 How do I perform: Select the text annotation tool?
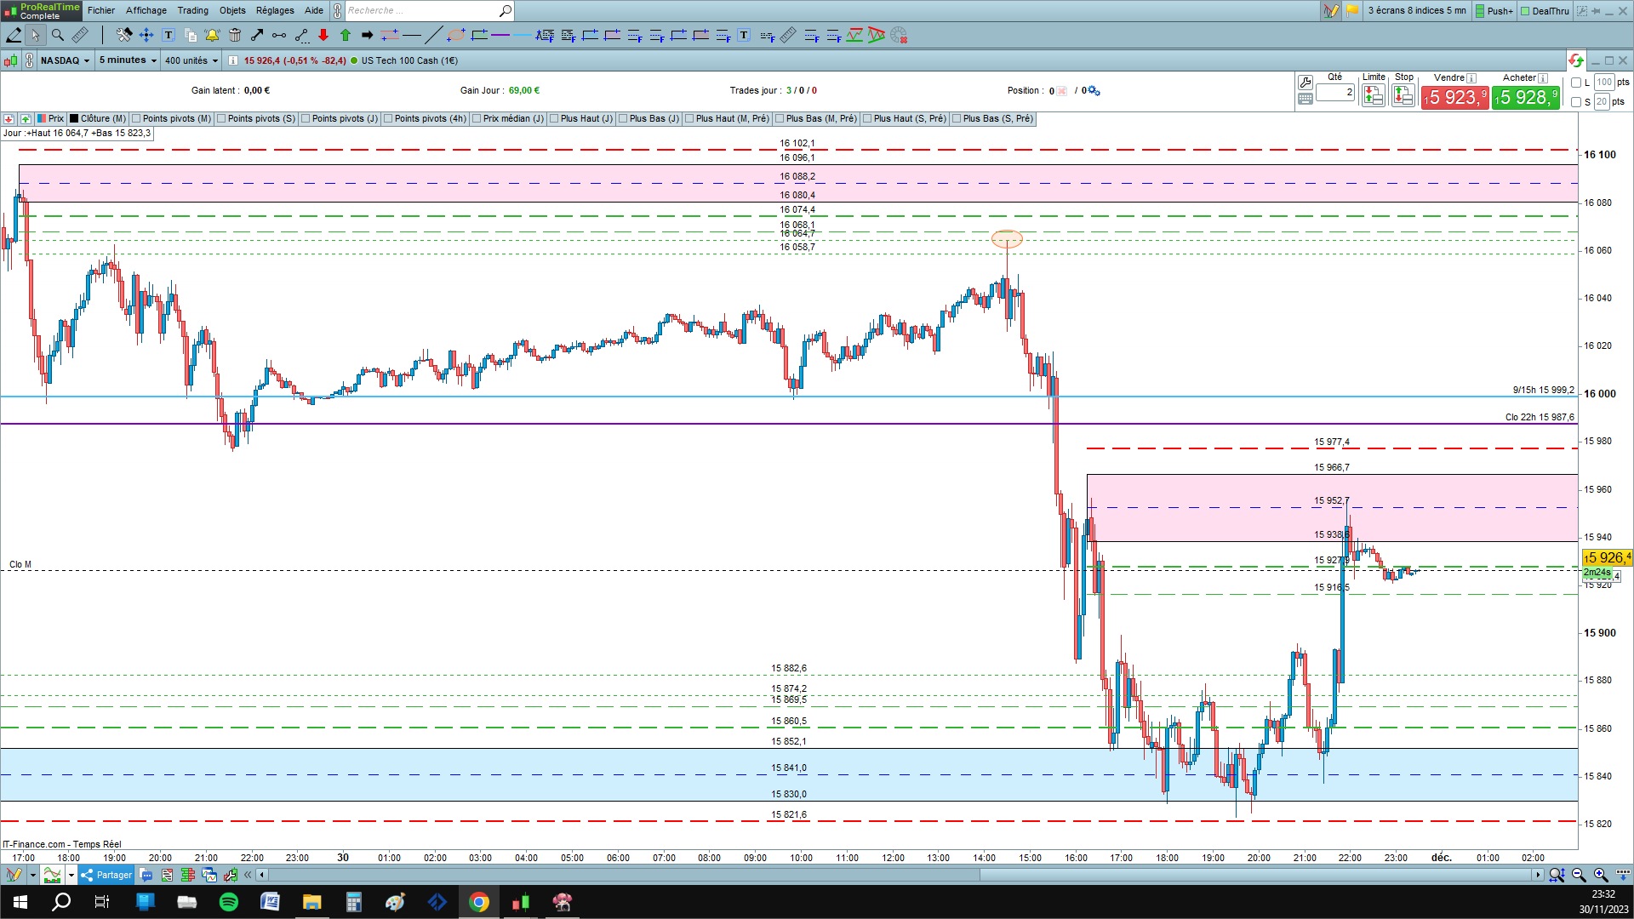pyautogui.click(x=169, y=35)
